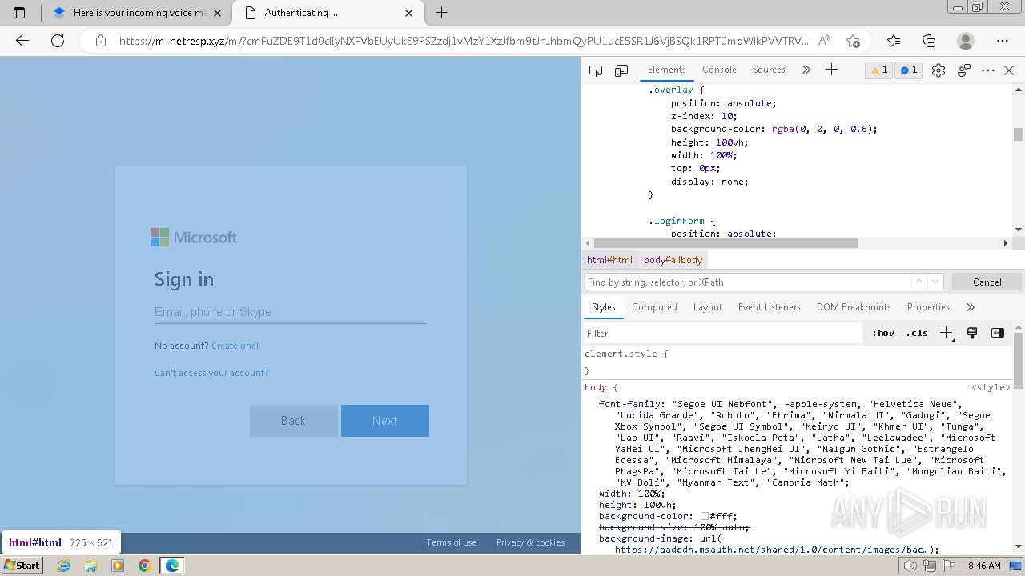1025x576 pixels.
Task: Expand more style pane tabs
Action: pyautogui.click(x=971, y=307)
